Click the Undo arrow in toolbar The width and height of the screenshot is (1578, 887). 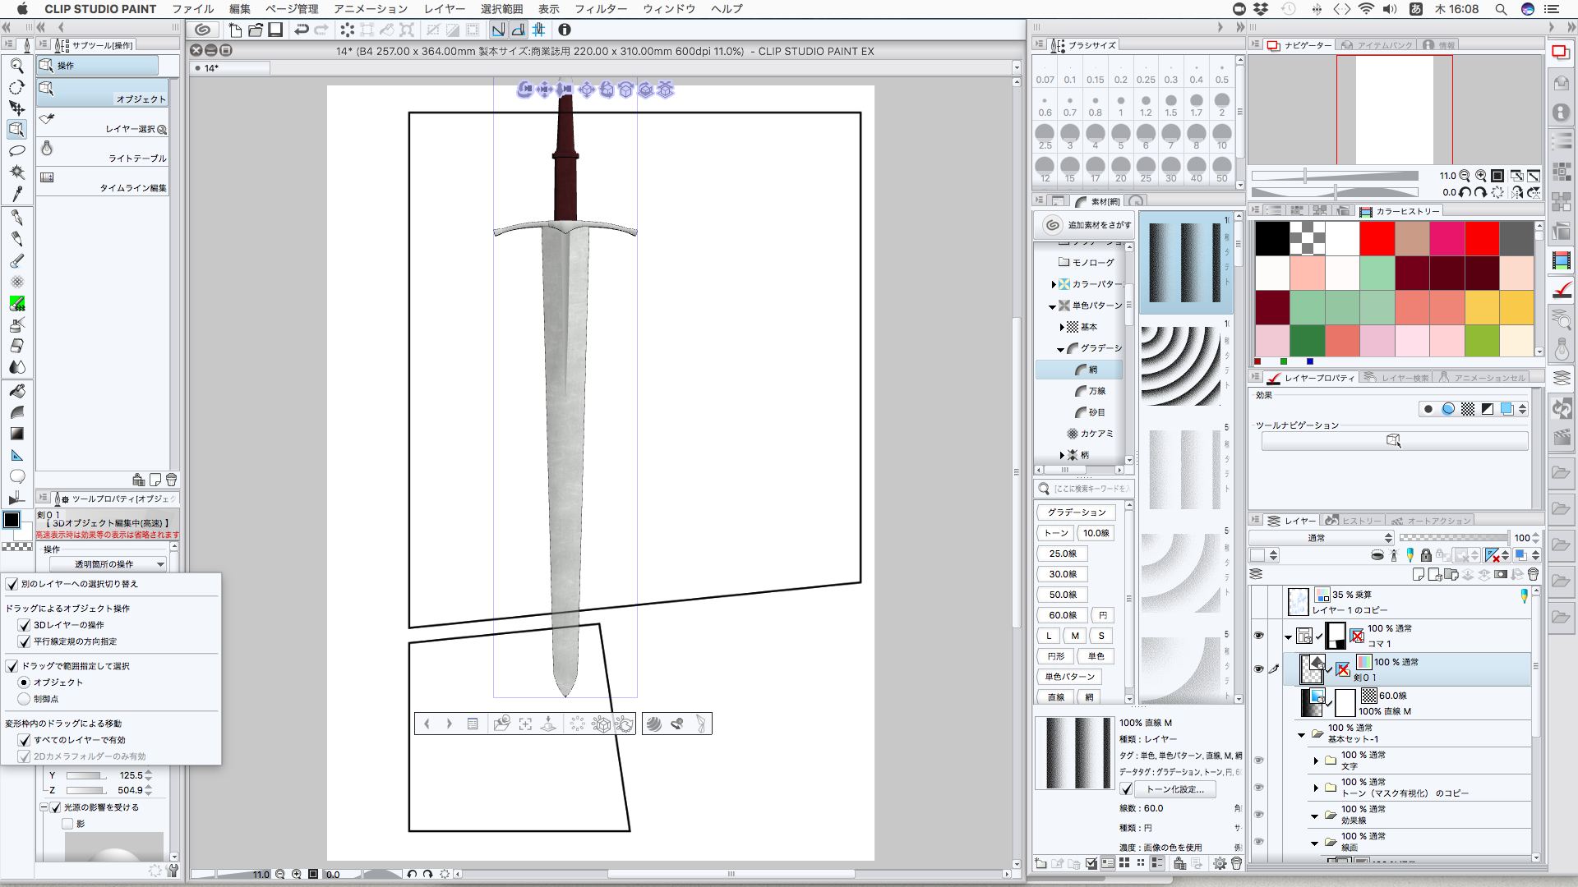(x=301, y=30)
